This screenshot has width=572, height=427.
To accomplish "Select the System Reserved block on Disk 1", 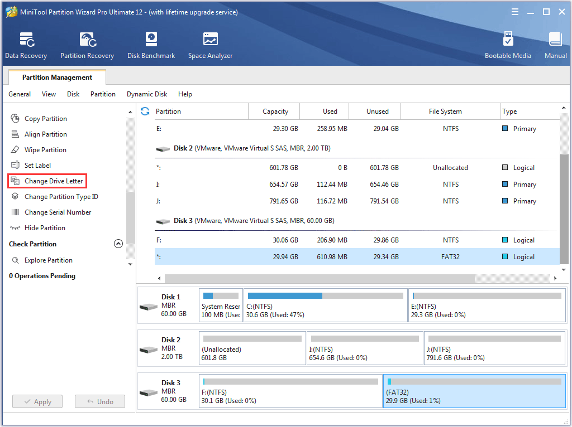I will click(221, 305).
